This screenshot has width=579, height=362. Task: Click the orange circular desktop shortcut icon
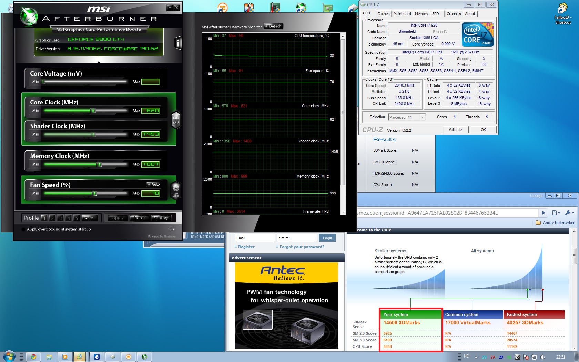coord(222,7)
